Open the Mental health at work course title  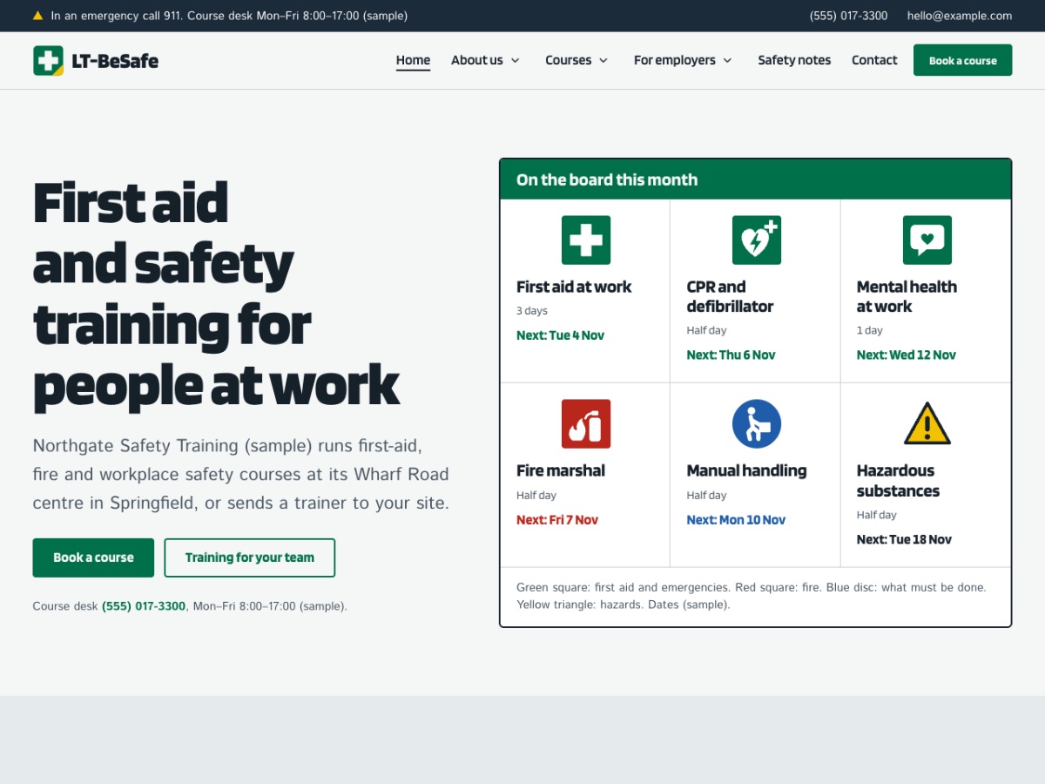coord(907,296)
